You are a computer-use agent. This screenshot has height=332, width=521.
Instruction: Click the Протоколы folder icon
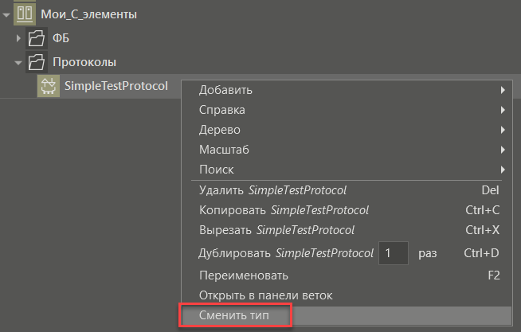(36, 62)
